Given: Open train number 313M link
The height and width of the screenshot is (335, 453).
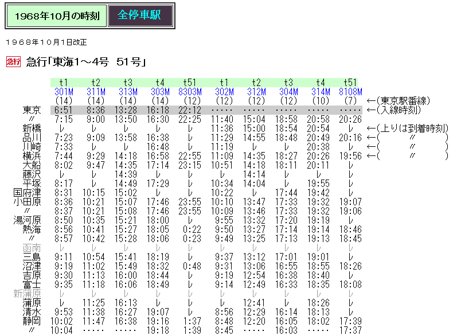Looking at the screenshot, I should tap(128, 92).
